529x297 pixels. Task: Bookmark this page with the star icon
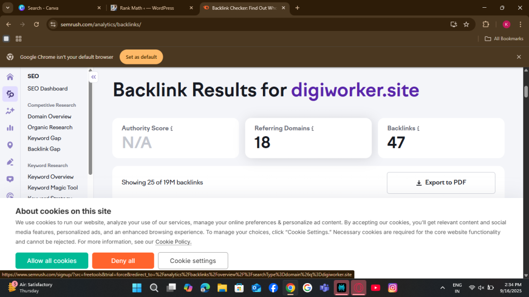[x=466, y=24]
